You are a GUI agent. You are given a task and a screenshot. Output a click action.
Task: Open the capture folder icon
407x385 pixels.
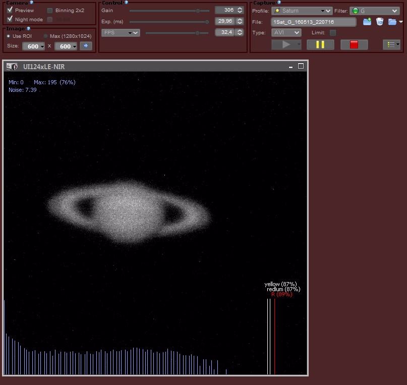(x=392, y=22)
